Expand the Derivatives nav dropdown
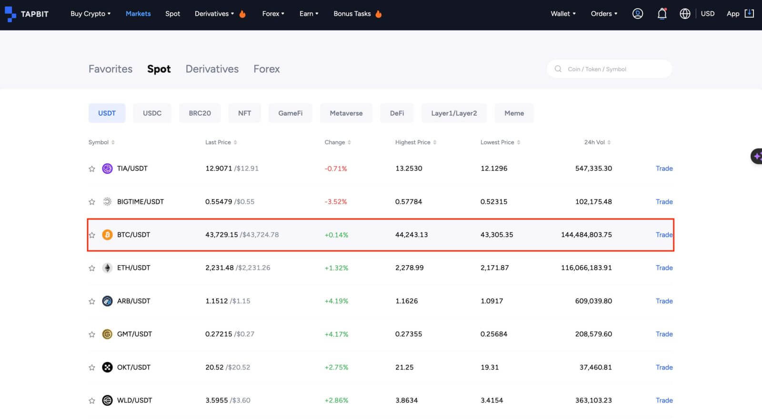 (214, 14)
